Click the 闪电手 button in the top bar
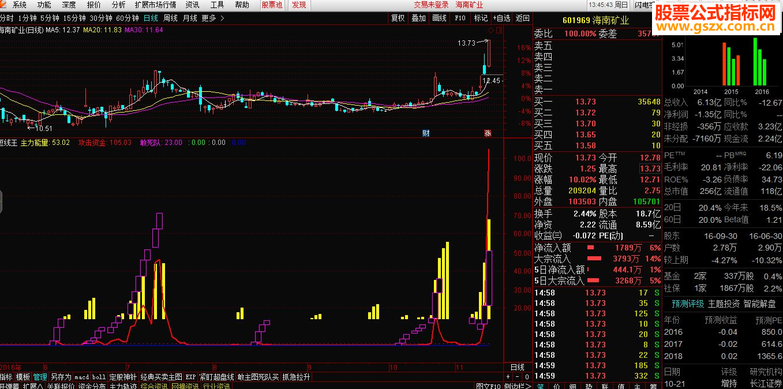The height and width of the screenshot is (389, 783). coord(642,5)
